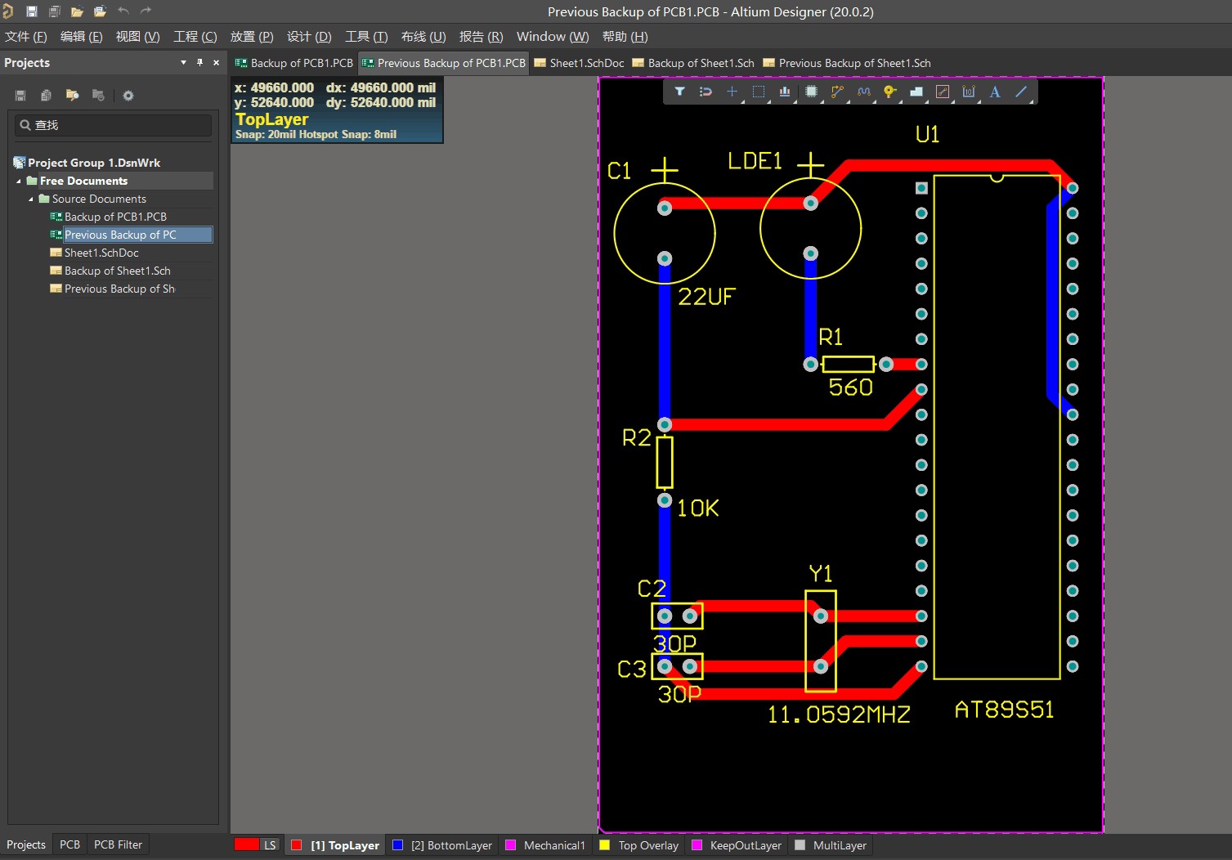
Task: Click Projects panel save icon
Action: click(20, 96)
